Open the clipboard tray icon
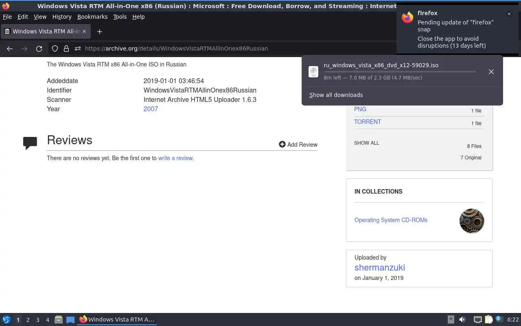This screenshot has height=326, width=521. [x=489, y=319]
